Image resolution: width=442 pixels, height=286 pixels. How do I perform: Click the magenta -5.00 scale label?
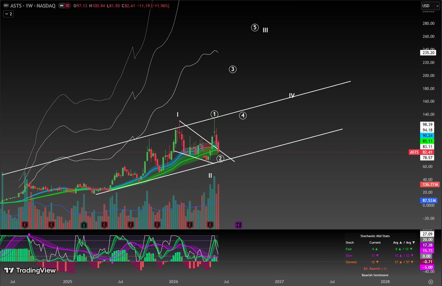coord(427,267)
